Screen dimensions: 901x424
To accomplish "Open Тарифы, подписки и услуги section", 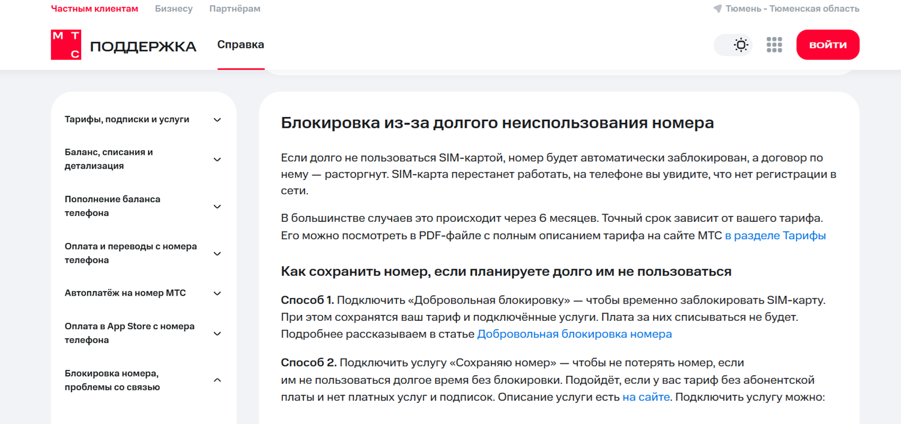I will coord(127,119).
